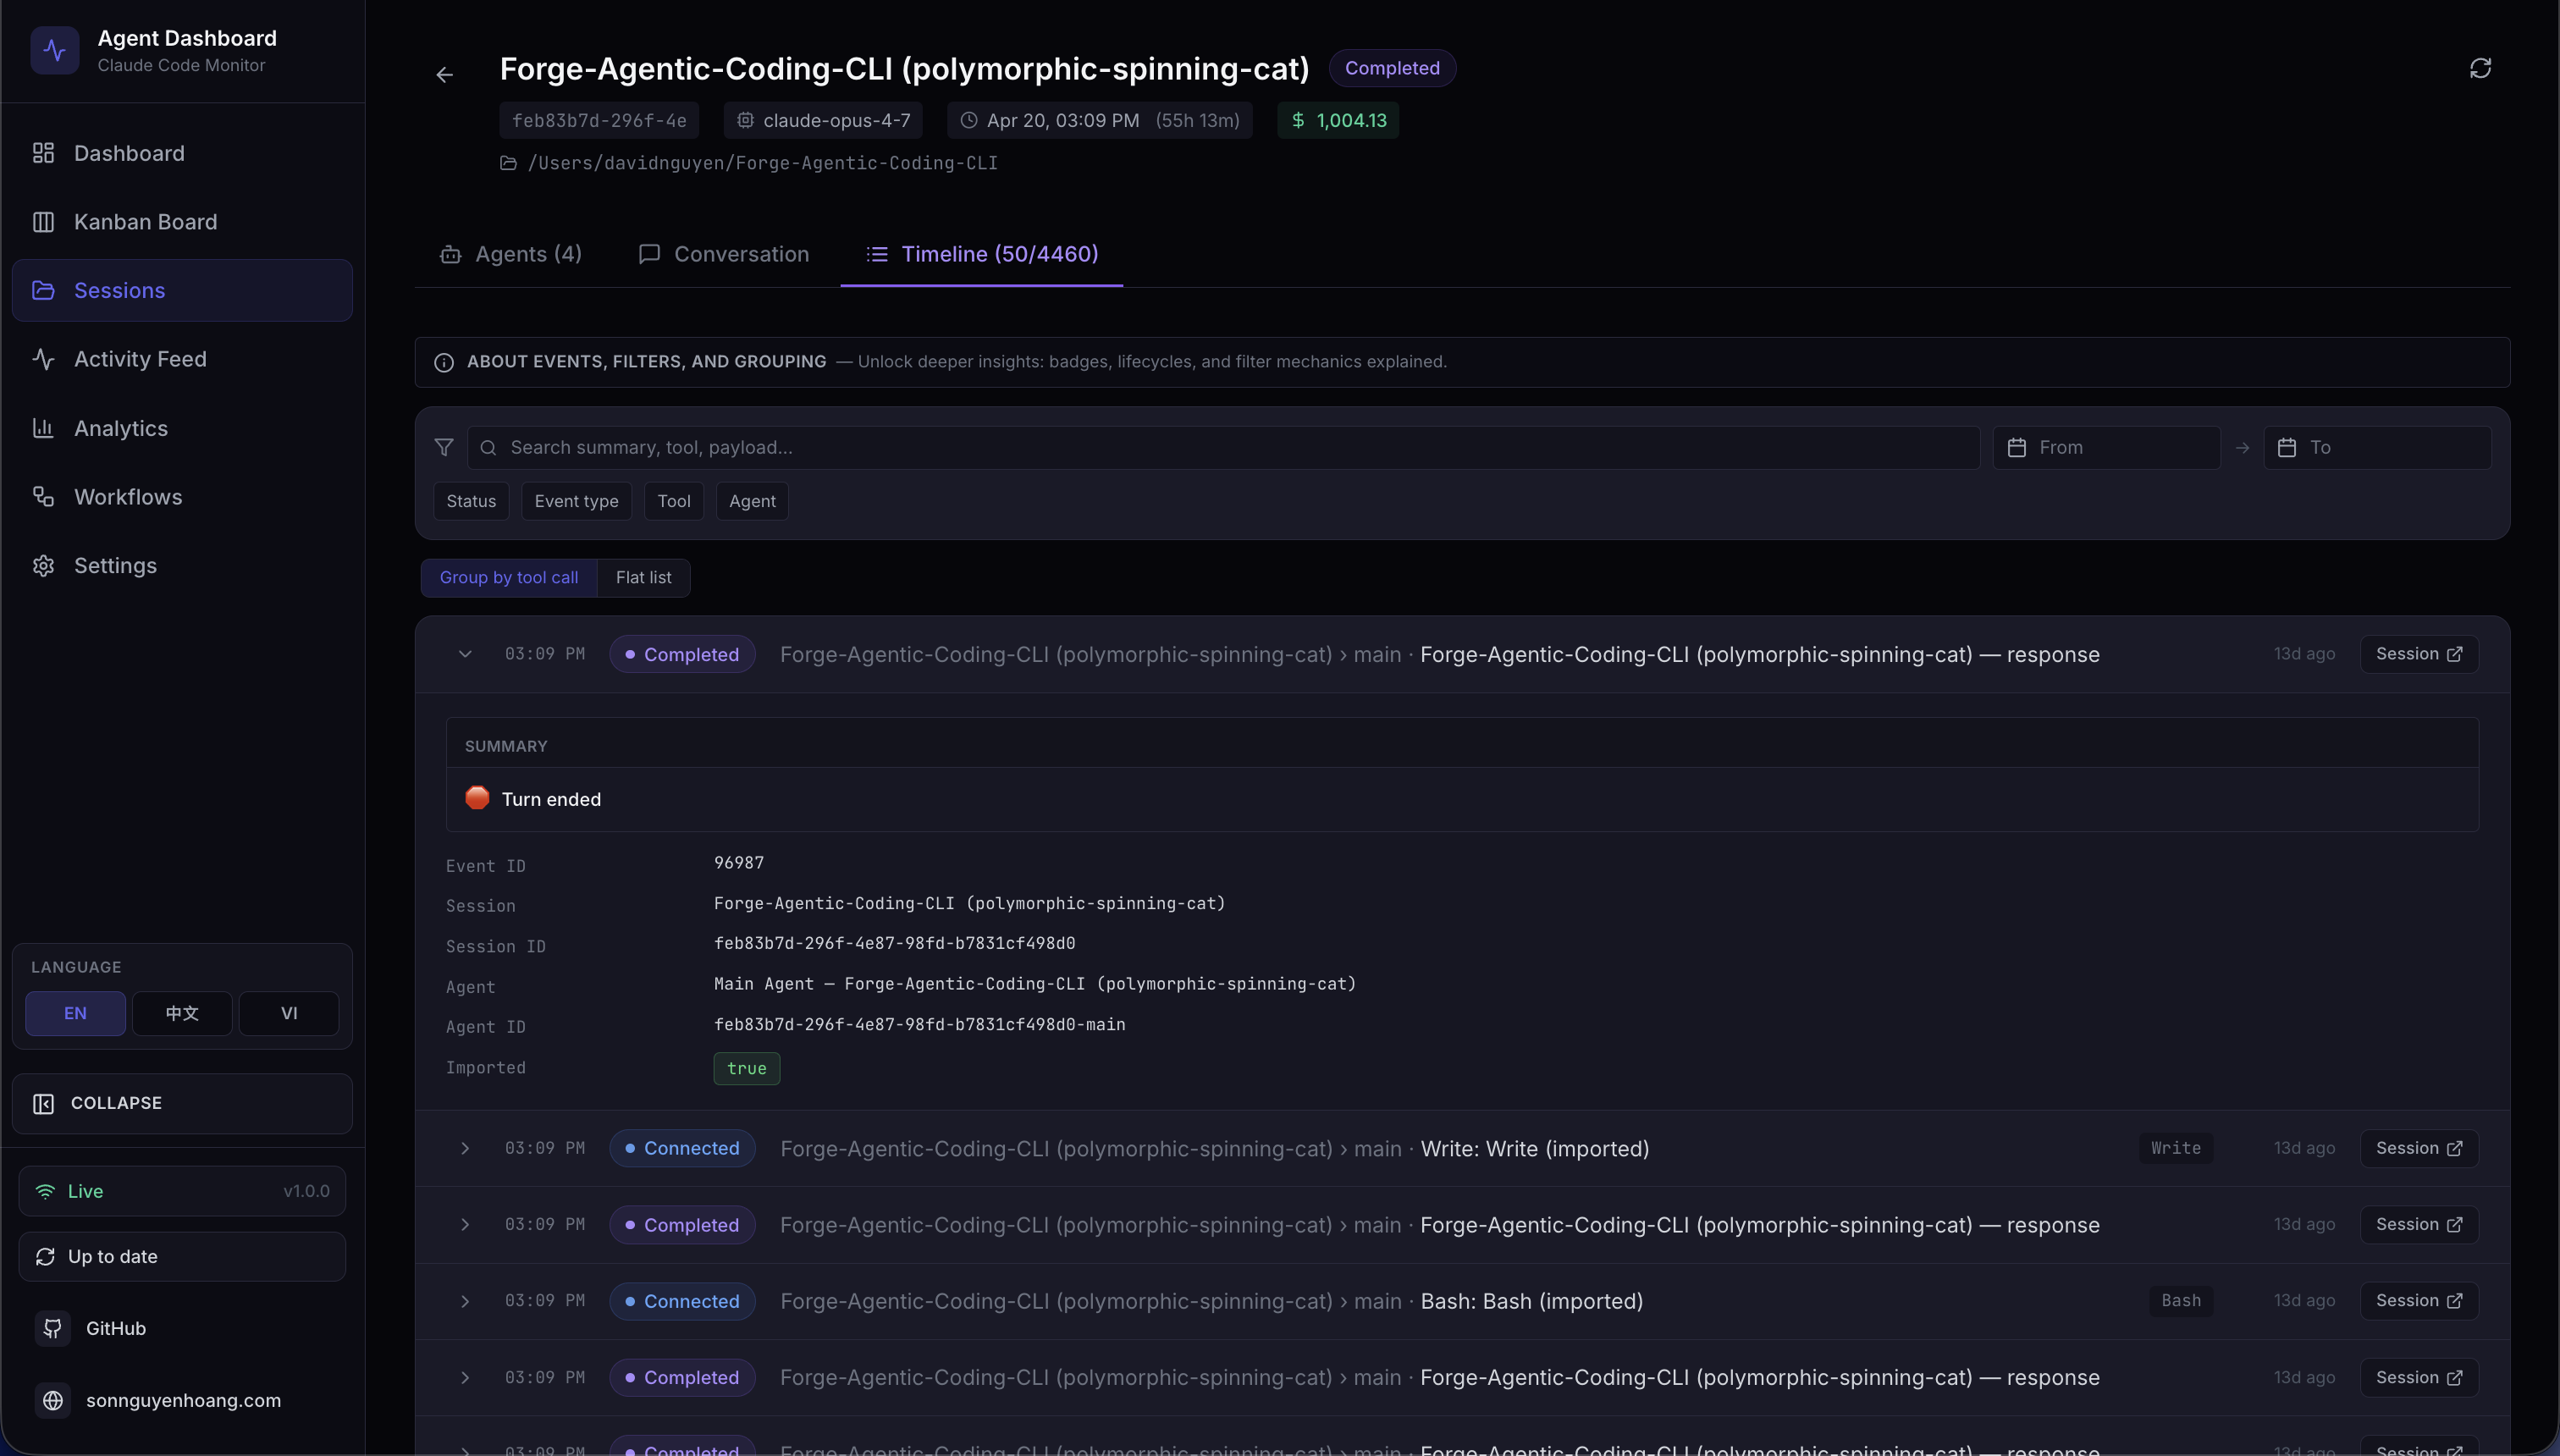
Task: Click the collapse sidebar panel icon
Action: 43,1103
